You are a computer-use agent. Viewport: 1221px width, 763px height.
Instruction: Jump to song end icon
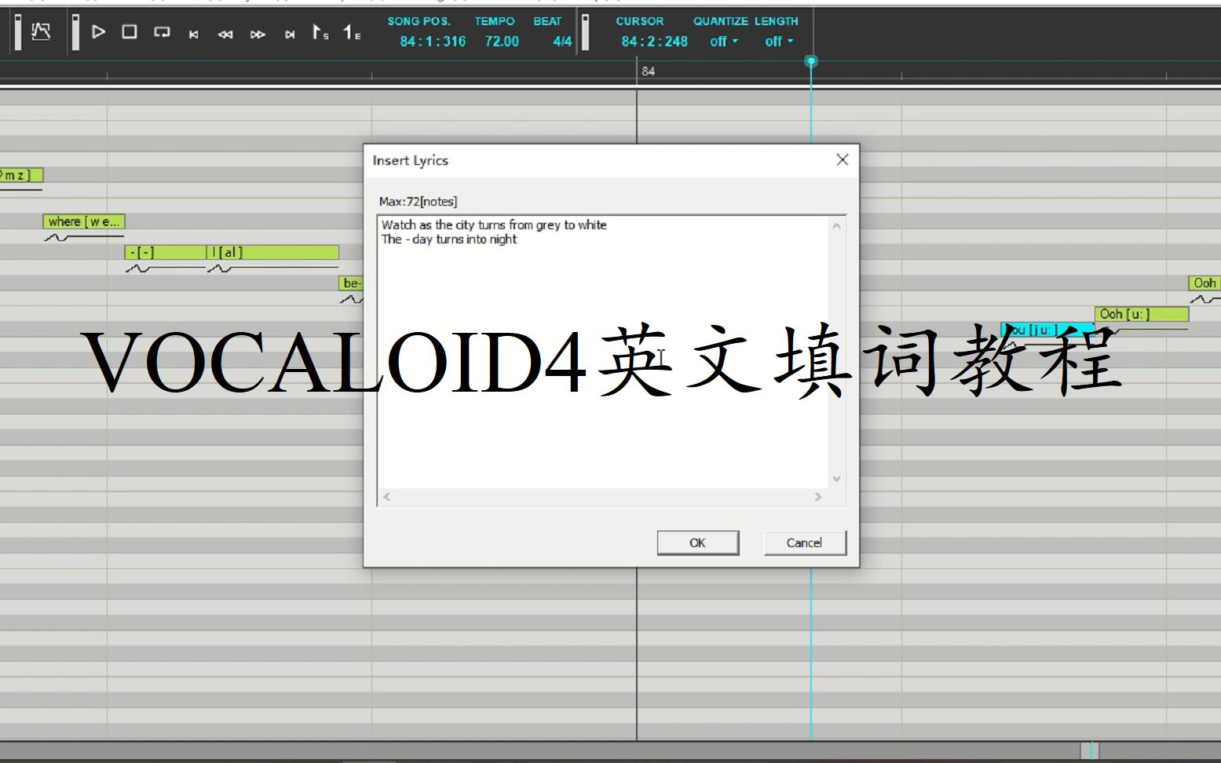point(290,34)
